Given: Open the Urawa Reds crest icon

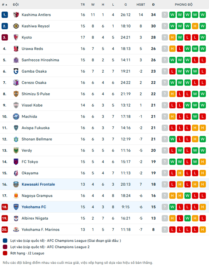Looking at the screenshot, I should pyautogui.click(x=16, y=49).
